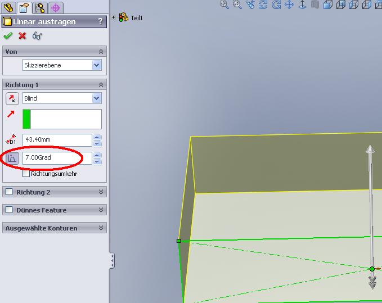
Task: Enable the Richtungsumkehr checkbox
Action: point(26,174)
